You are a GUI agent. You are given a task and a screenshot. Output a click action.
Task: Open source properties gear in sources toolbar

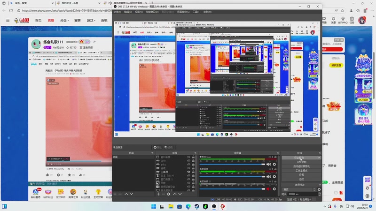[x=169, y=194]
